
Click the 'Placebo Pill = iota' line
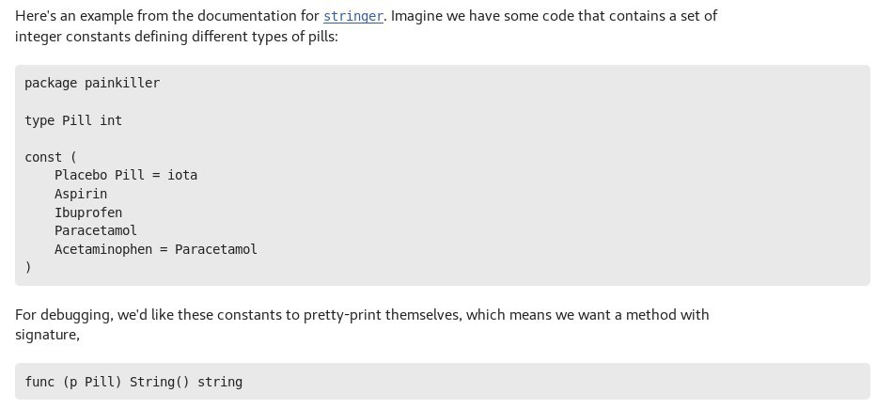pos(125,175)
